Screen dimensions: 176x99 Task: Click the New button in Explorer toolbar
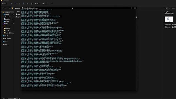click(x=5, y=4)
